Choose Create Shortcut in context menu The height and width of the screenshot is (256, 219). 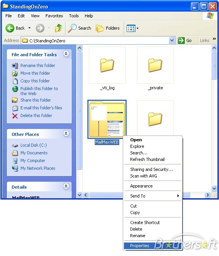152,223
